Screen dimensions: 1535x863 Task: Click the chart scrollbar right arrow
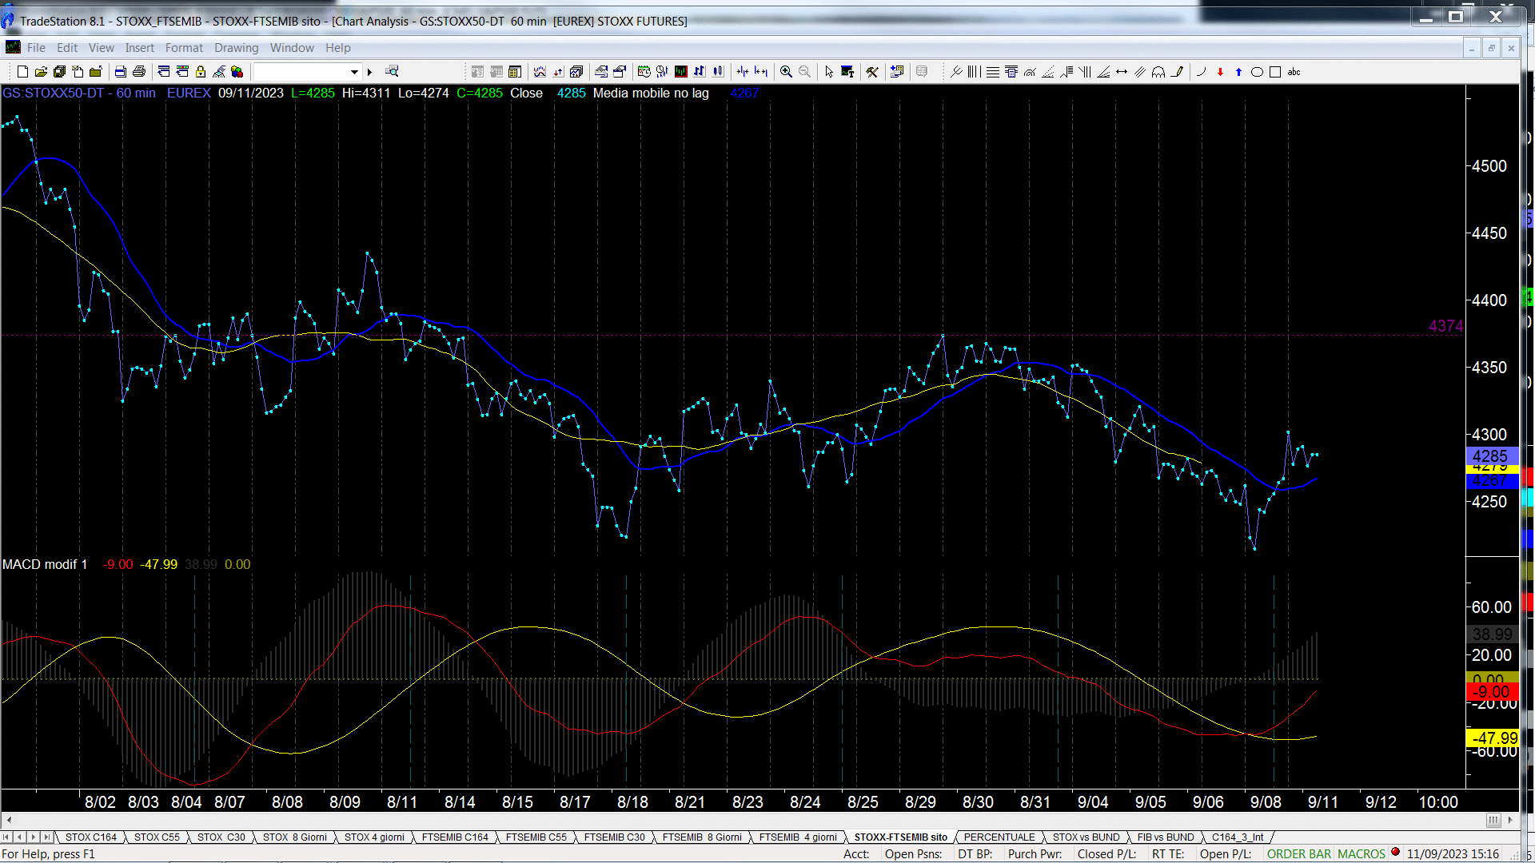click(1510, 820)
